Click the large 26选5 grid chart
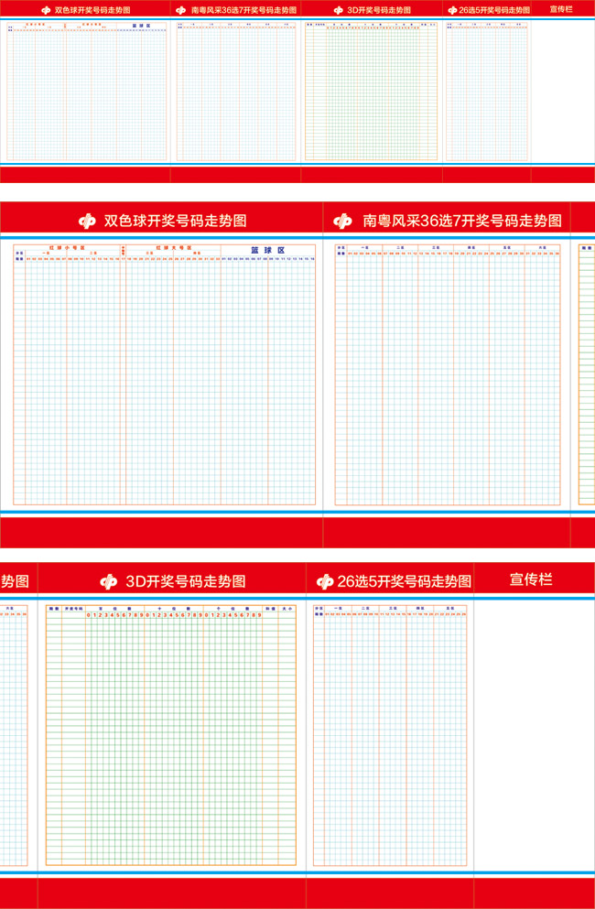 coord(390,735)
